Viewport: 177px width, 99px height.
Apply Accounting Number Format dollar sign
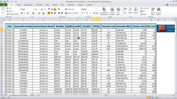coord(82,13)
